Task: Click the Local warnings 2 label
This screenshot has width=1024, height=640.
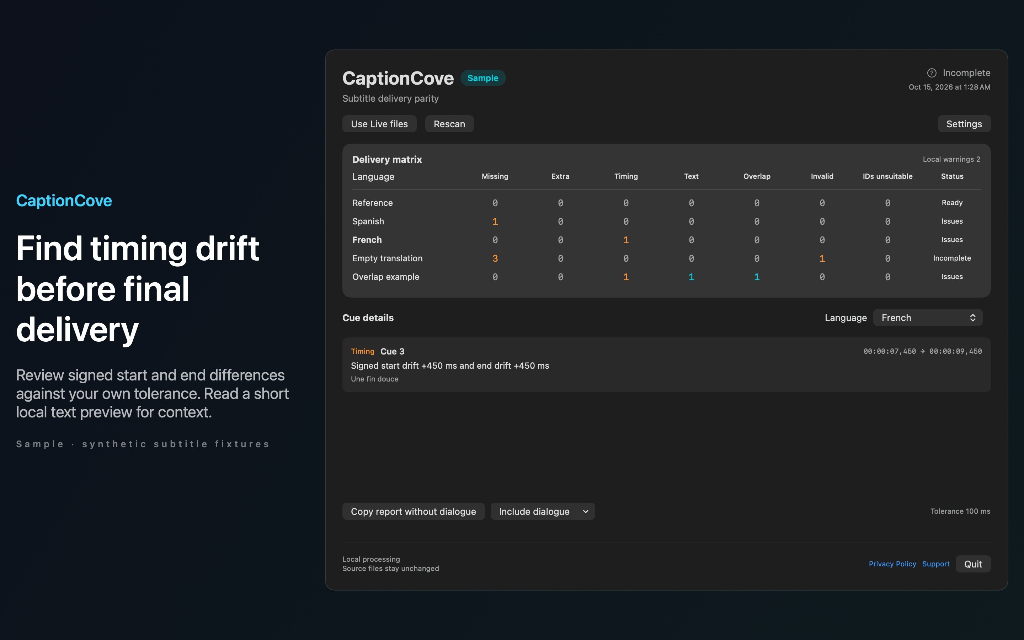Action: coord(951,159)
